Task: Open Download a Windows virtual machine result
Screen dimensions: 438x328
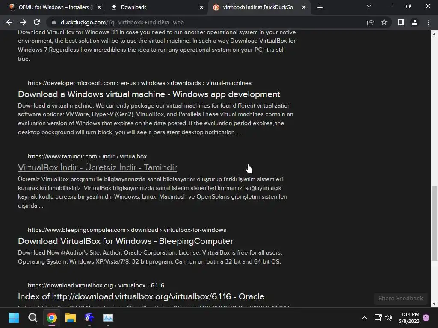Action: click(149, 94)
